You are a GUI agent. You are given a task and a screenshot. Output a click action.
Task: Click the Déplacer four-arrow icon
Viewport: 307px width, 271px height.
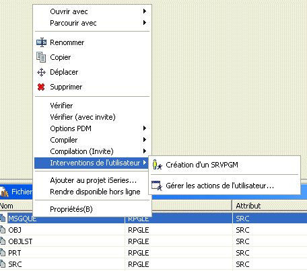(x=41, y=72)
